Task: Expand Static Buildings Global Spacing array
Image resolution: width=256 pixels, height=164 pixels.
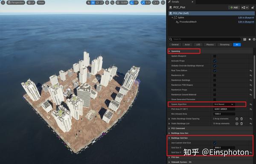Action: 169,119
